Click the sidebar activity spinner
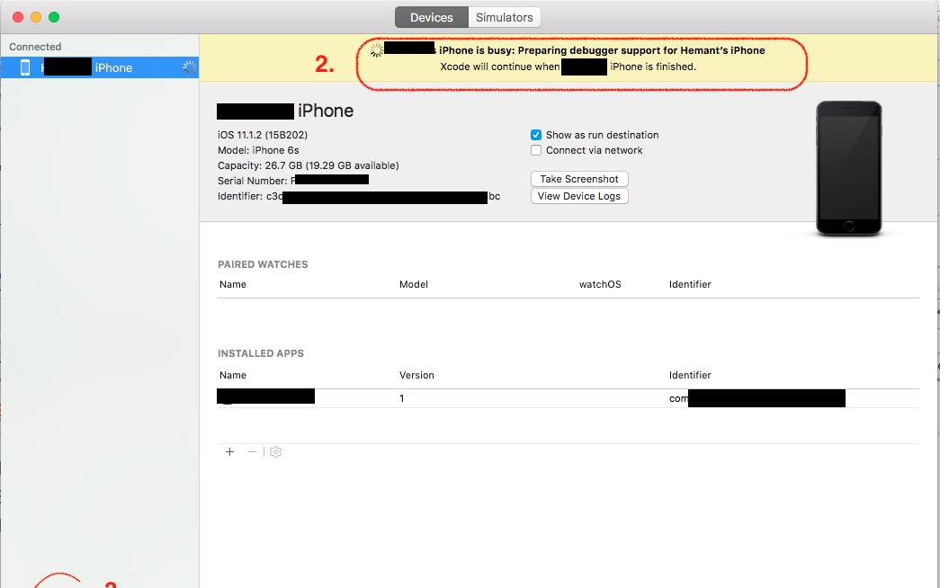The image size is (940, 588). click(189, 67)
